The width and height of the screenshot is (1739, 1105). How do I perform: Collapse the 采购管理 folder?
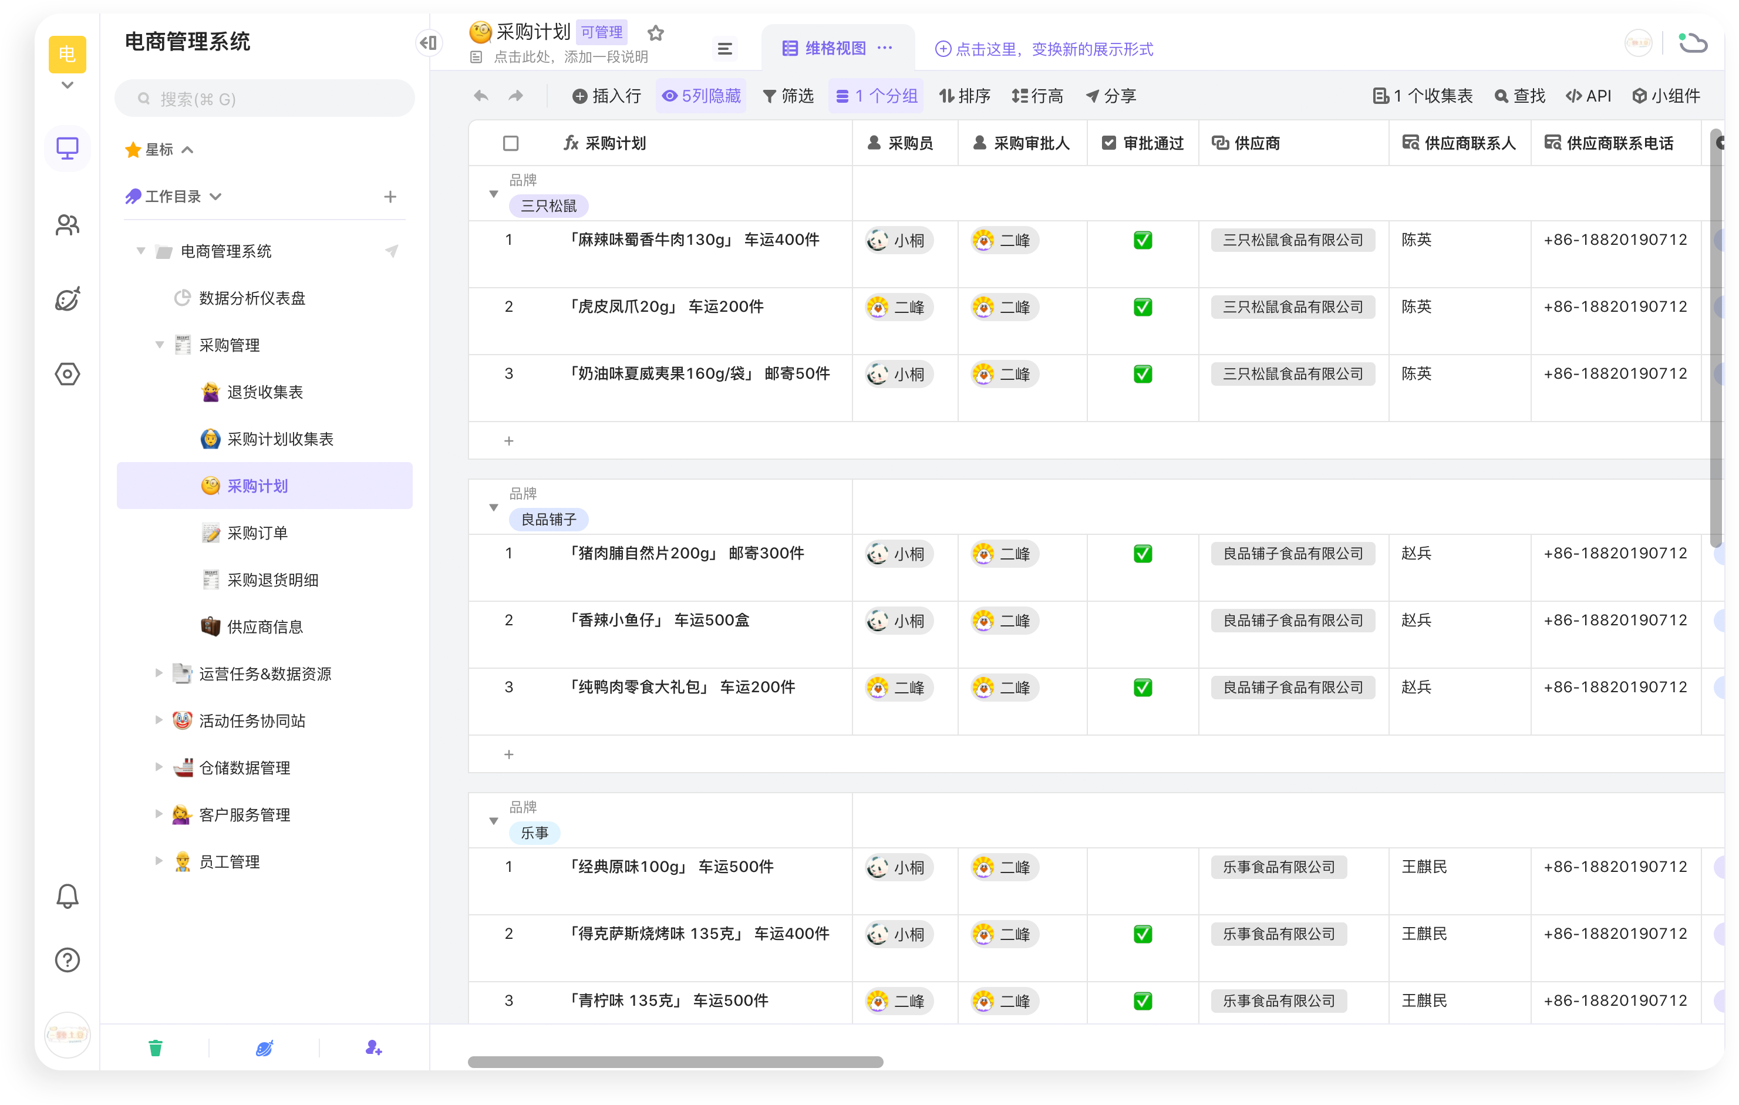click(160, 345)
